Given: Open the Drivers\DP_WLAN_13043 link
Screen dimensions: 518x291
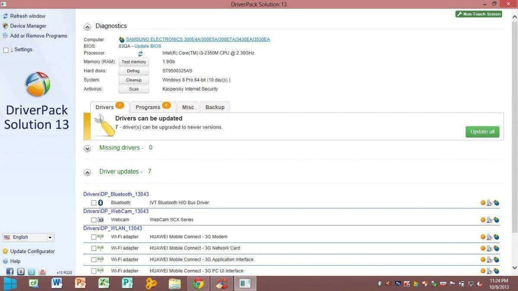Looking at the screenshot, I should (113, 228).
